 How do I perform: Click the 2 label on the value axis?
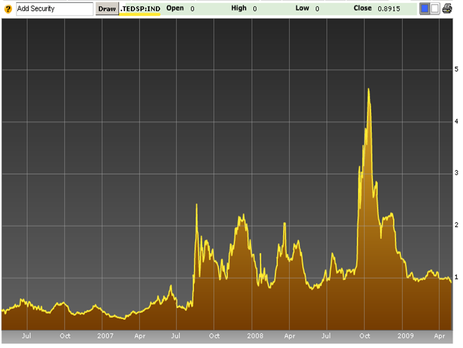point(457,225)
